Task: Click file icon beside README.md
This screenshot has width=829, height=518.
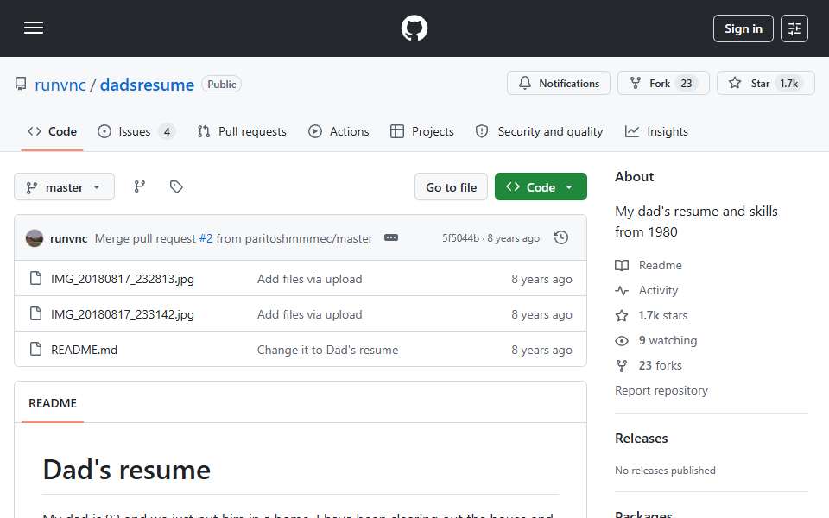Action: coord(35,350)
